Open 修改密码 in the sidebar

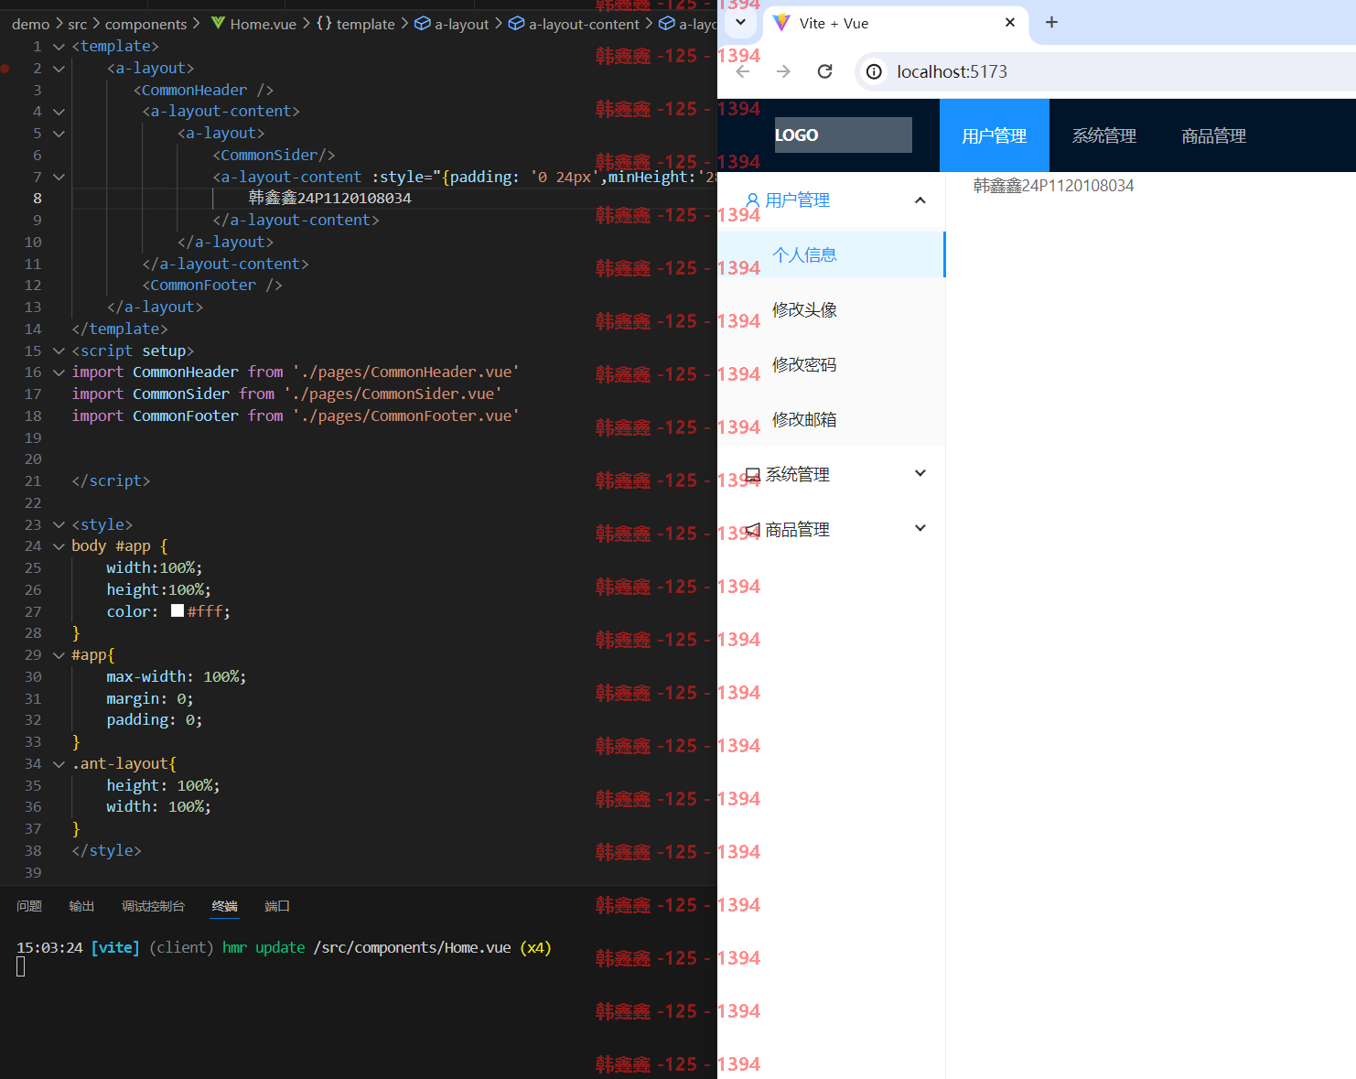click(x=831, y=364)
